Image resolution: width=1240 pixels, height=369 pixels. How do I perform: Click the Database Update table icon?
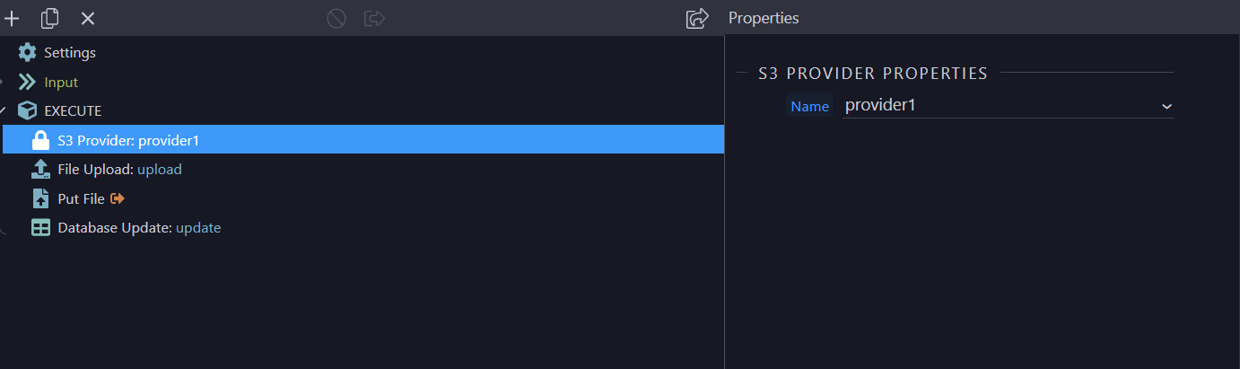pyautogui.click(x=40, y=228)
